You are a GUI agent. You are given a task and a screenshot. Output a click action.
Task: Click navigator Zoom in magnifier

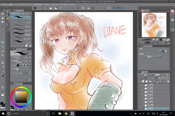click(x=157, y=39)
